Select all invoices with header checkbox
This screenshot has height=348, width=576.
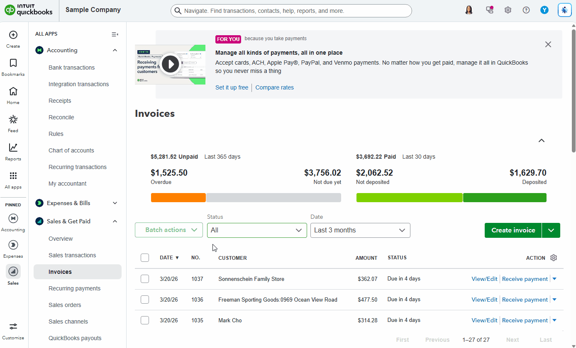coord(145,258)
